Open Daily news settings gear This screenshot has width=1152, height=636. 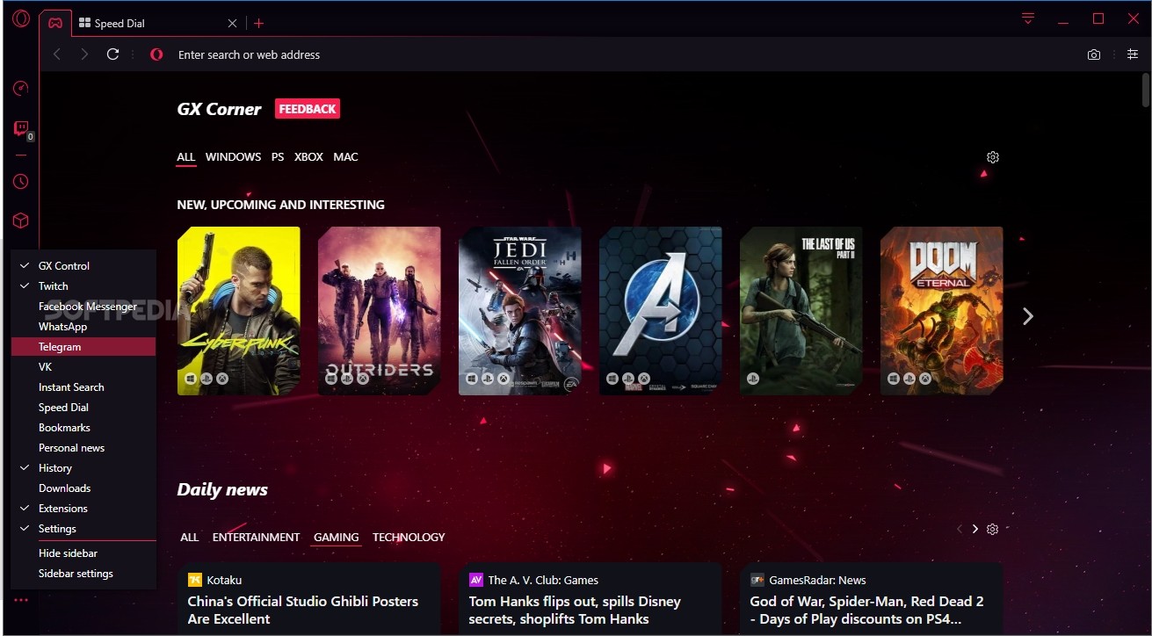(993, 529)
